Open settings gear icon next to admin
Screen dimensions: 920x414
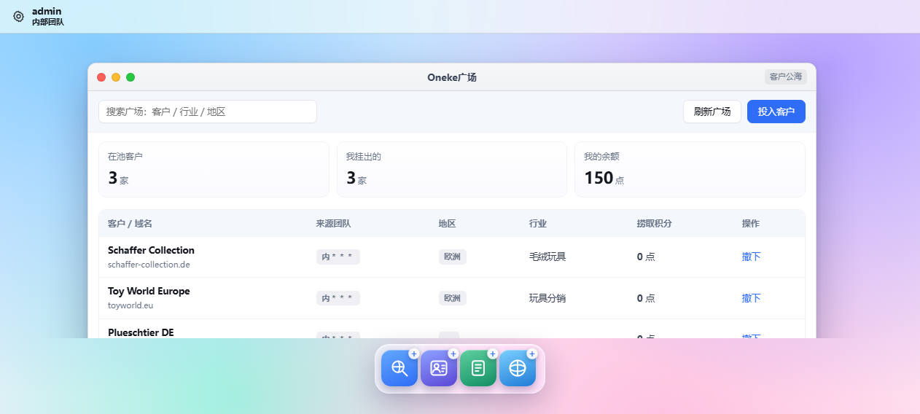point(19,16)
